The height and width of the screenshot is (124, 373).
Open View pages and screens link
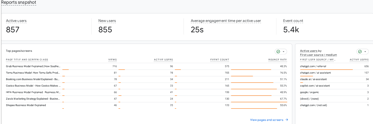click(x=266, y=120)
